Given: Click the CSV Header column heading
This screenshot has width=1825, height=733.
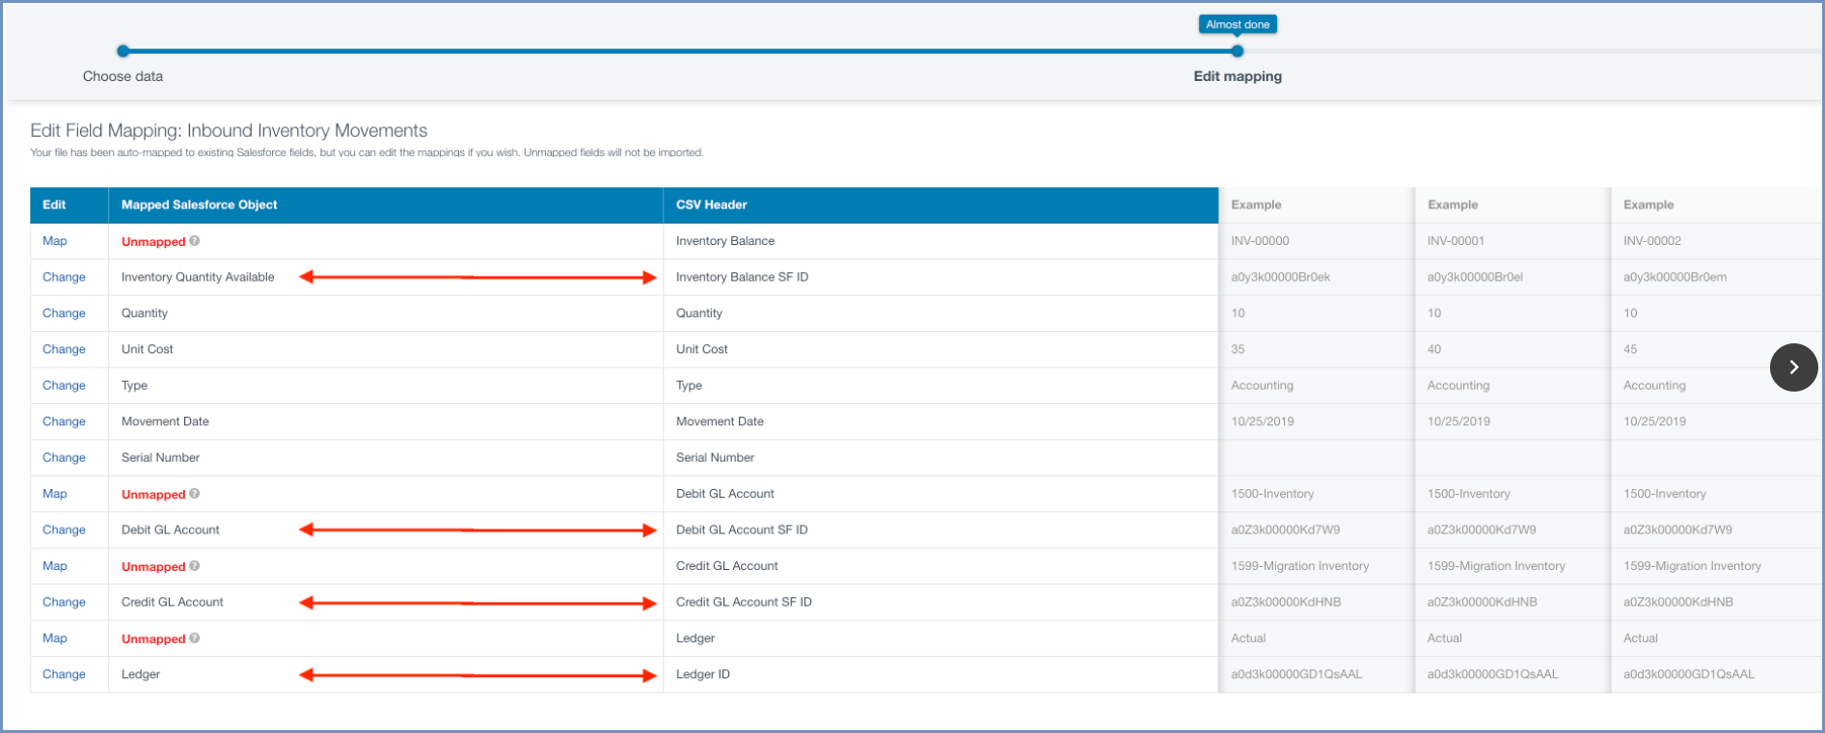Looking at the screenshot, I should pos(712,204).
